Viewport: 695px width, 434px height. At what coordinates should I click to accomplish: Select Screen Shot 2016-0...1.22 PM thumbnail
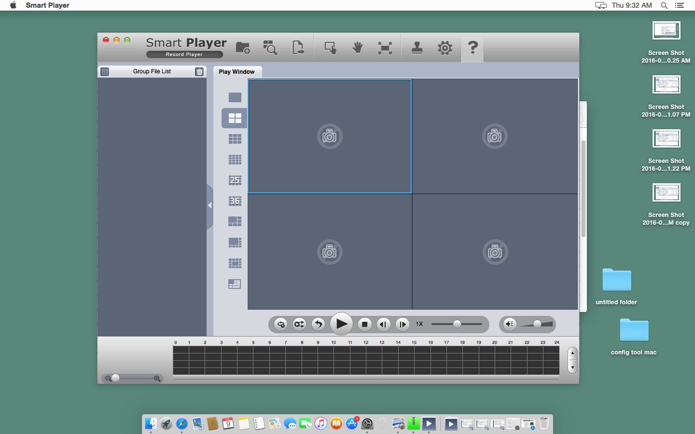667,138
